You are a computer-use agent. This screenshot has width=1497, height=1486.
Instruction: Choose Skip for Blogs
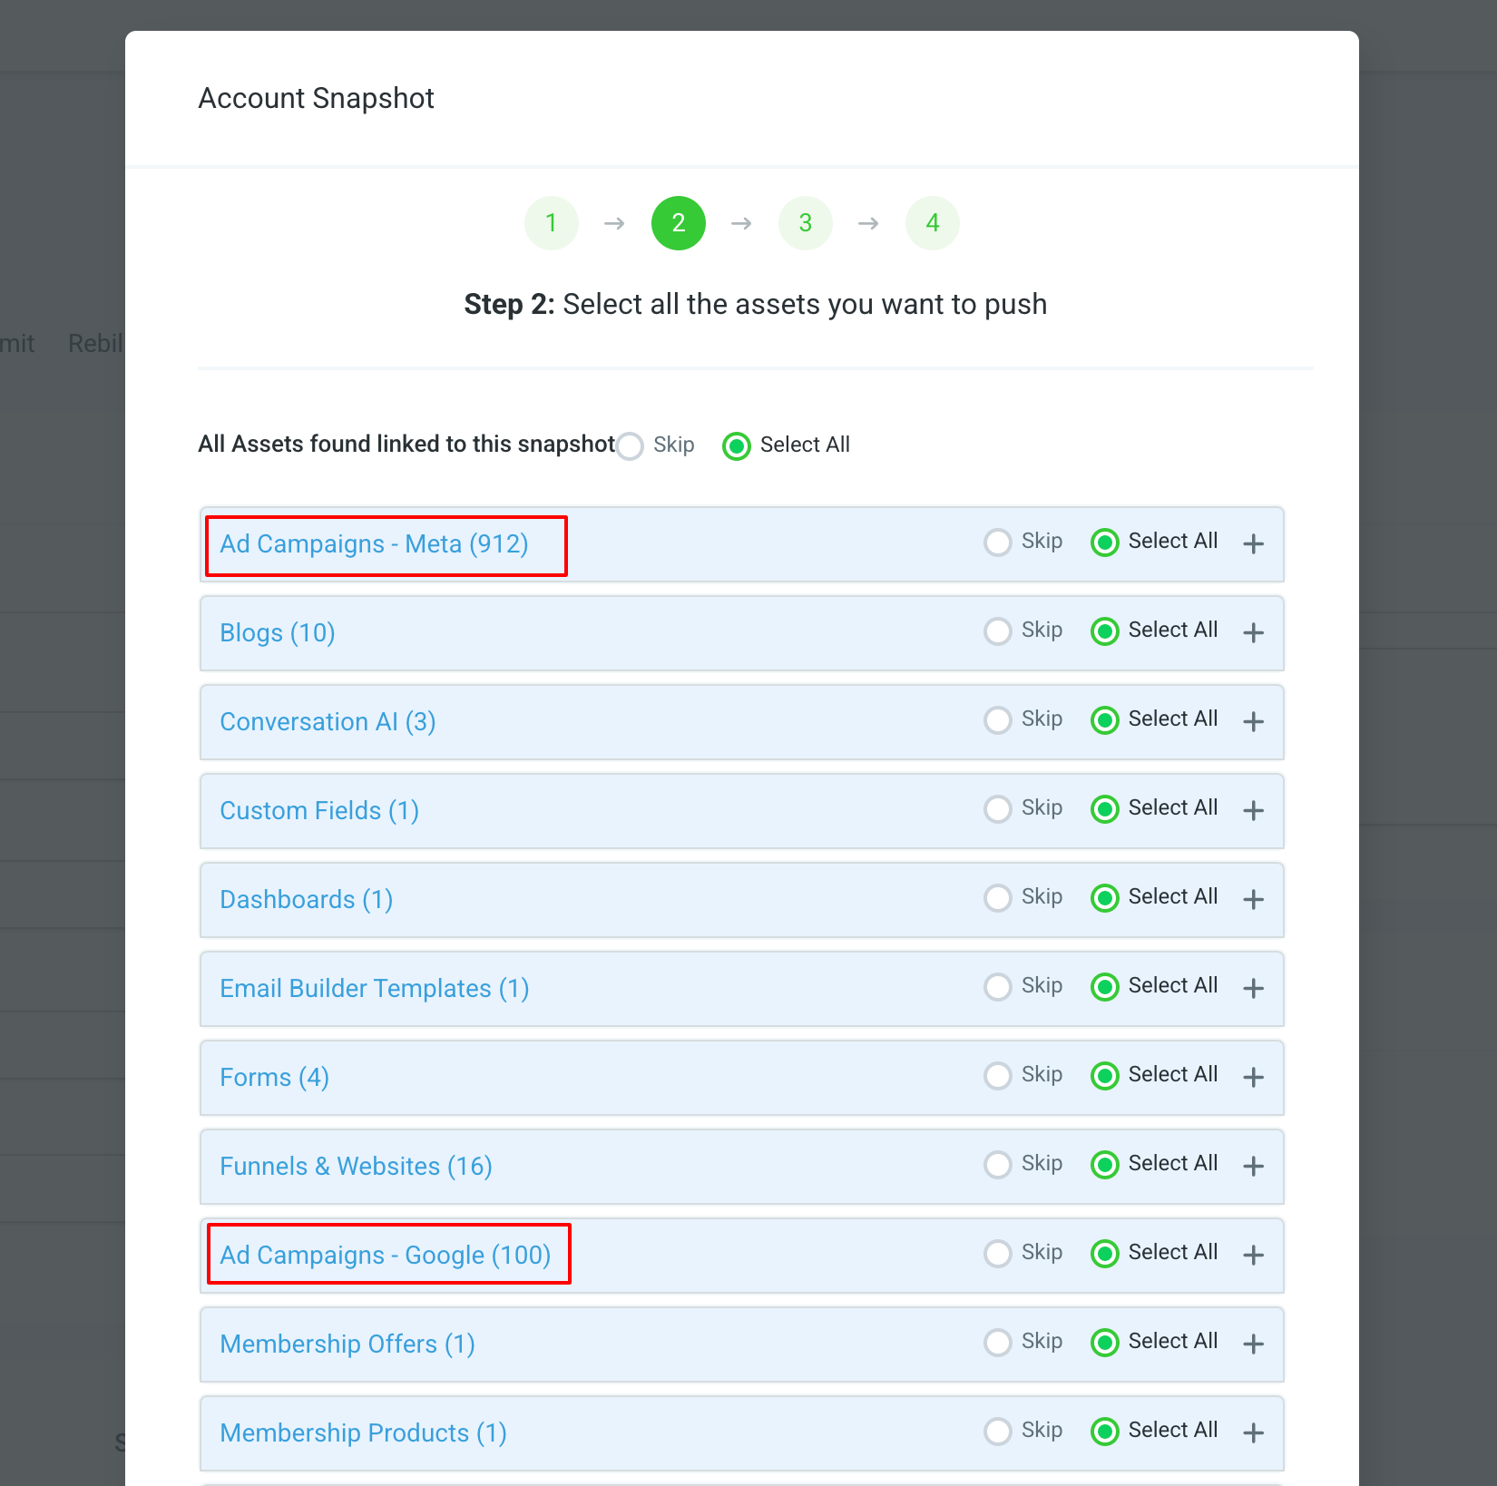(998, 631)
